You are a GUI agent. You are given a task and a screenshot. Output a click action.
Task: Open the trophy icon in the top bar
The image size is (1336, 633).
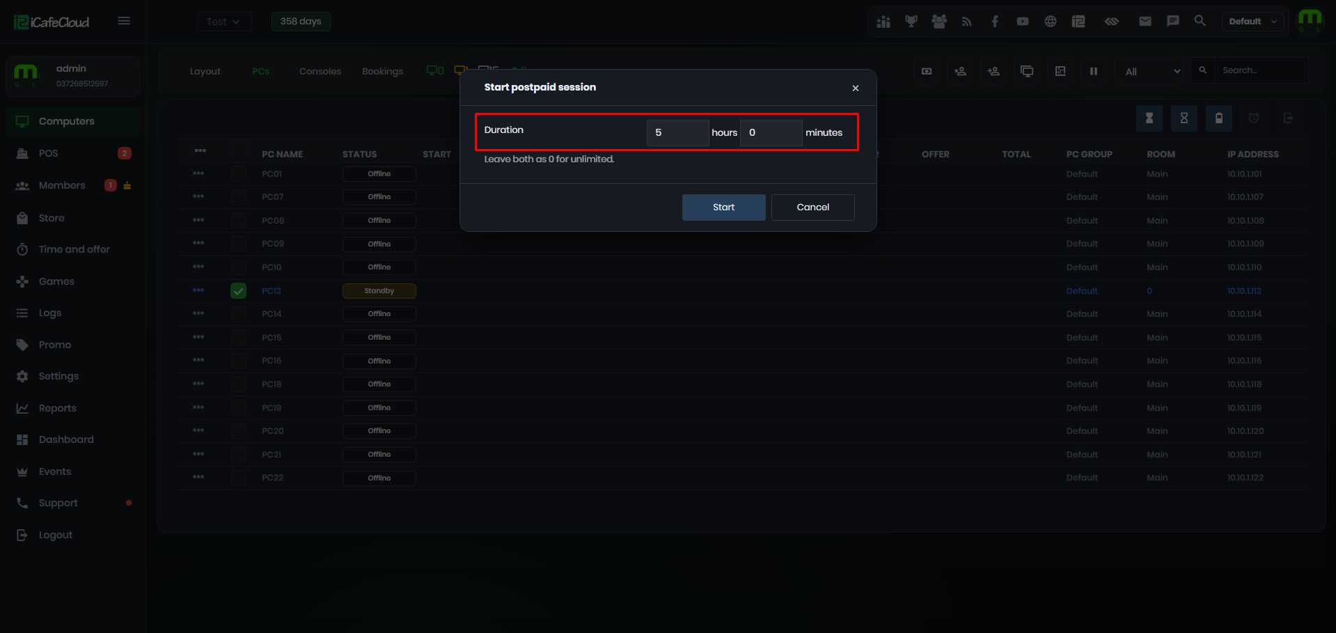click(x=911, y=22)
